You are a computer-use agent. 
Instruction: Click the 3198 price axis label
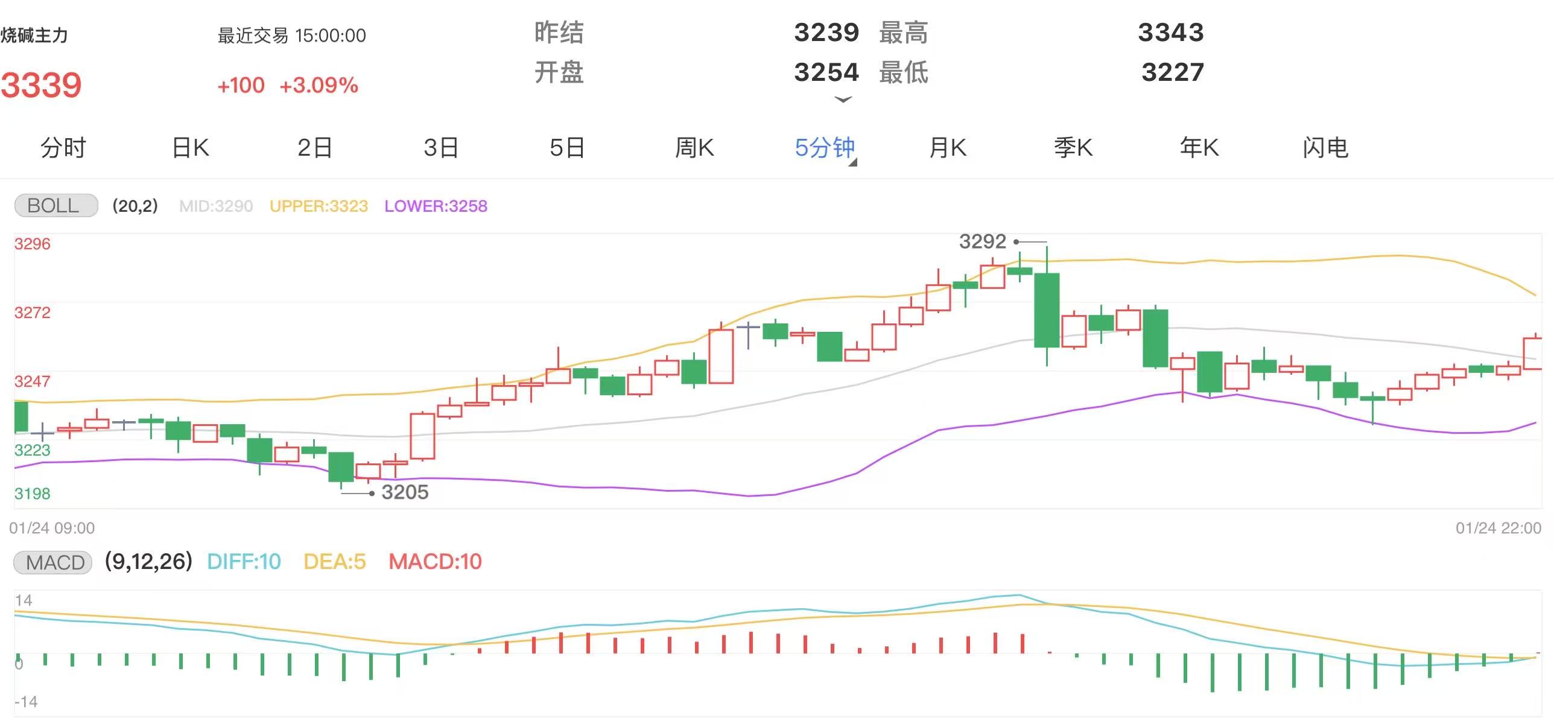(33, 494)
